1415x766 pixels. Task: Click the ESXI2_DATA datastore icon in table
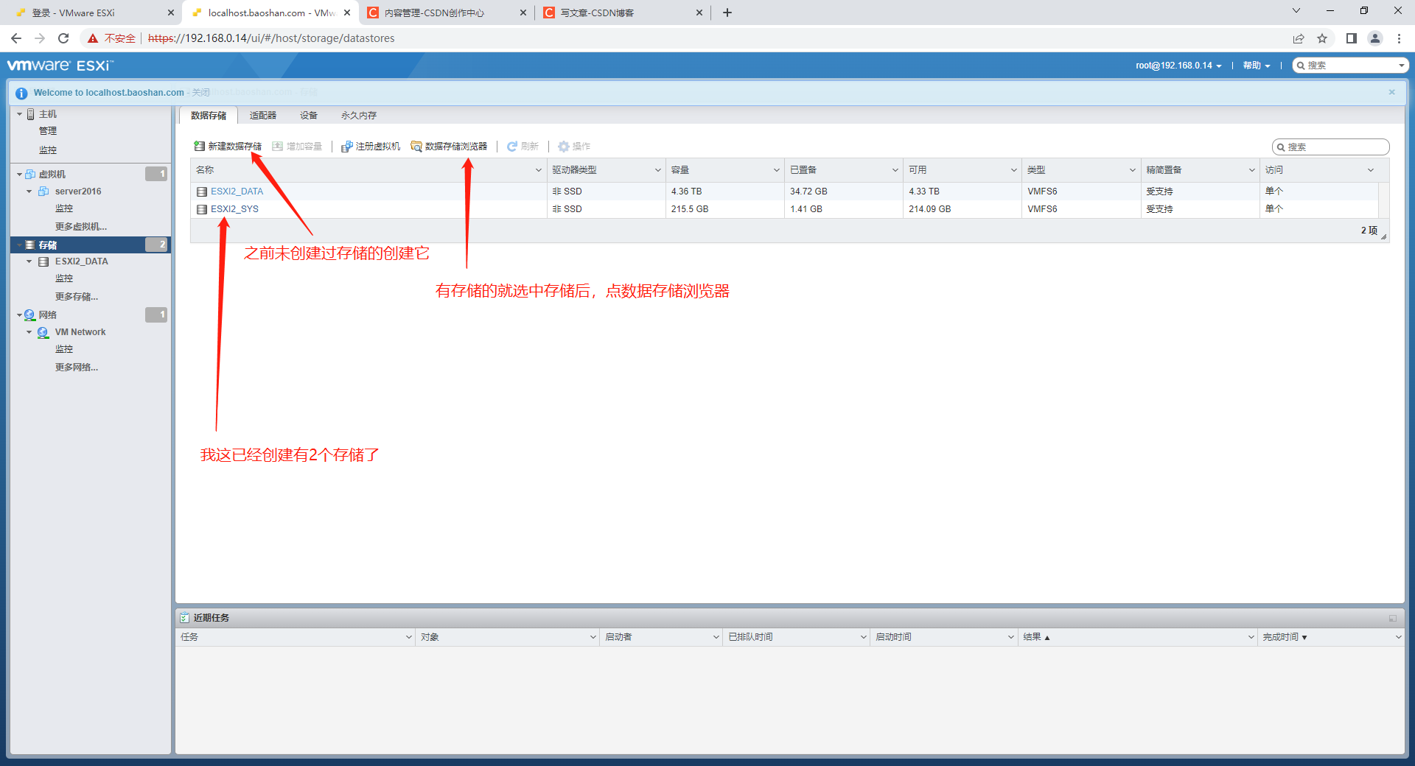pos(202,191)
